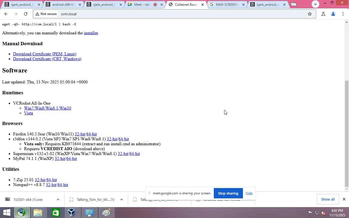Download MyPal 74.1.1 64-bit
This screenshot has width=349, height=218.
72,159
